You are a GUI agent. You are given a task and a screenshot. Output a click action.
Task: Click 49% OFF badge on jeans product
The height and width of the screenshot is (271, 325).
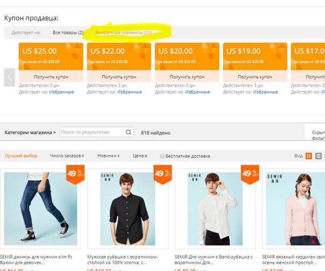(75, 174)
